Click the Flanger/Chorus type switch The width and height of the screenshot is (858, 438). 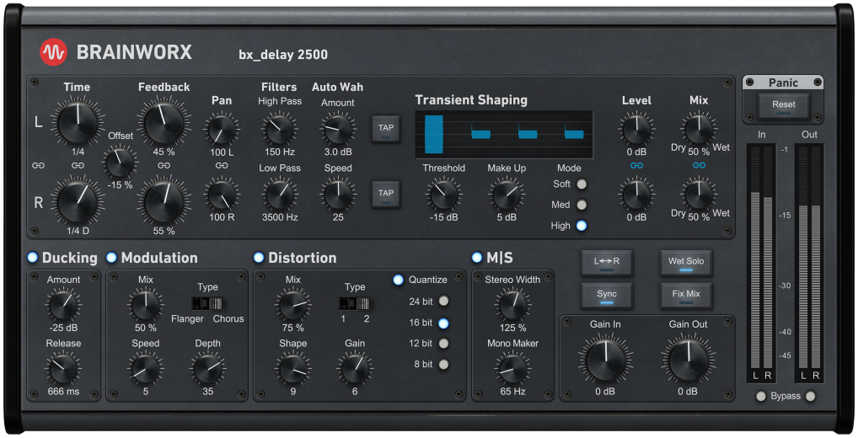(206, 303)
